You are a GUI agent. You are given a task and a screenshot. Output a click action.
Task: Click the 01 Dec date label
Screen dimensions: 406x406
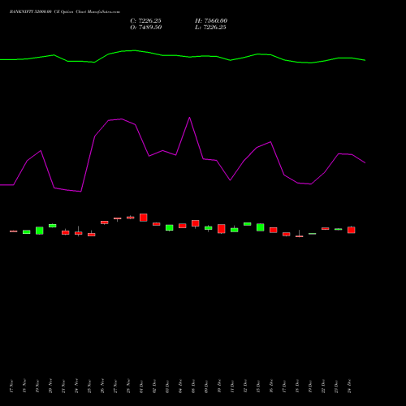pos(141,387)
